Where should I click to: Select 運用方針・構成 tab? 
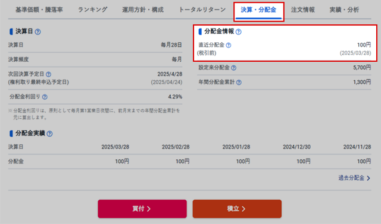[143, 10]
